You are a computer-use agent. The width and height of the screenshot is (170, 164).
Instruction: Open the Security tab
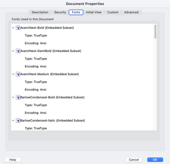pos(60,12)
